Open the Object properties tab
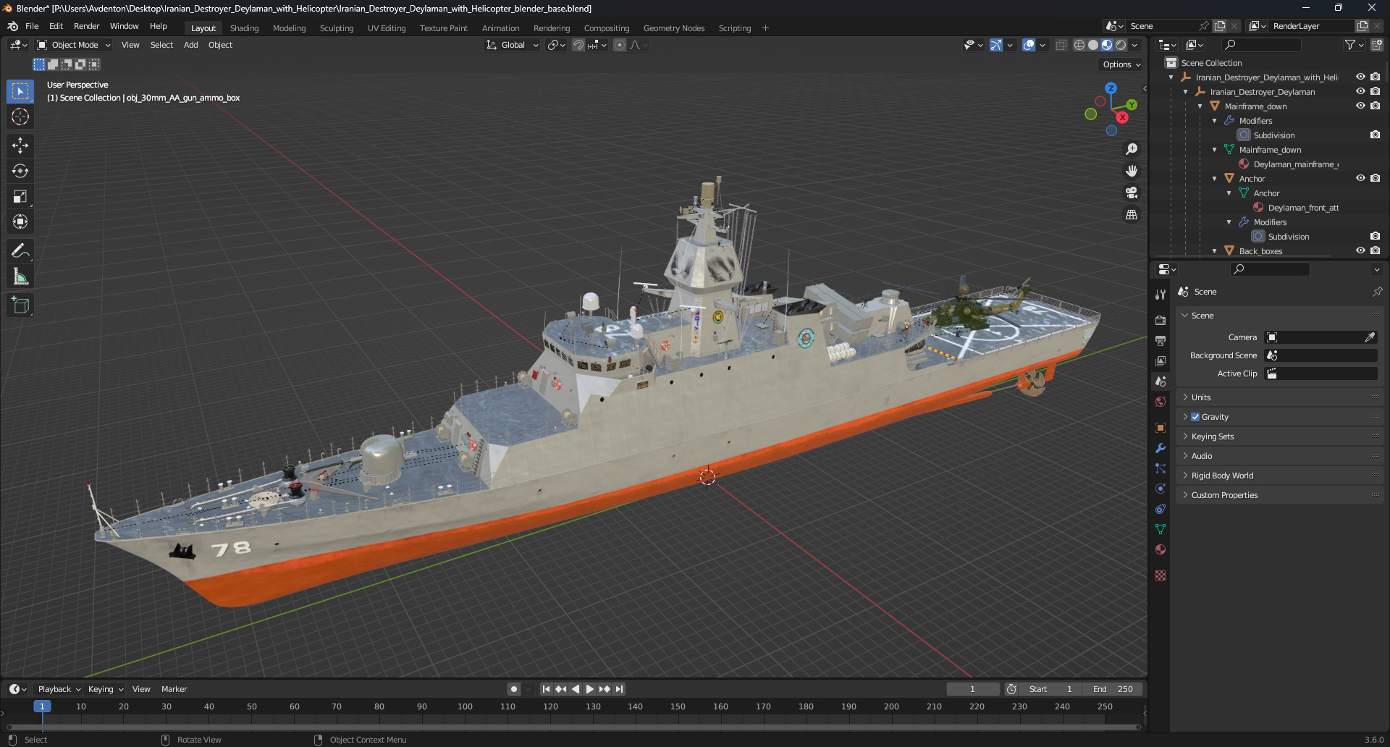The image size is (1390, 747). click(1161, 427)
